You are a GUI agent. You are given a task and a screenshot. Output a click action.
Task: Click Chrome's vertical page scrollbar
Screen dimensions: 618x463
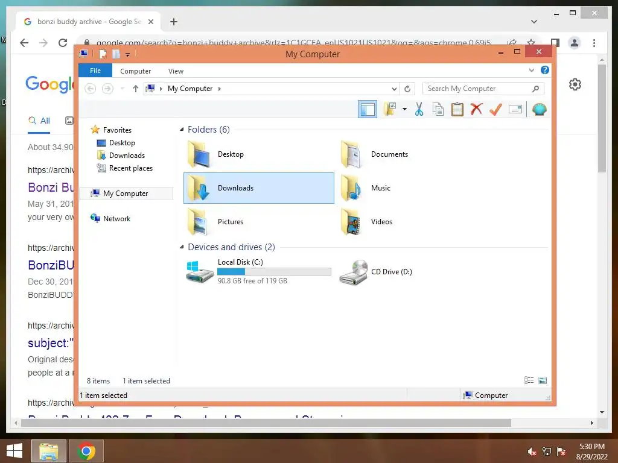pos(602,118)
